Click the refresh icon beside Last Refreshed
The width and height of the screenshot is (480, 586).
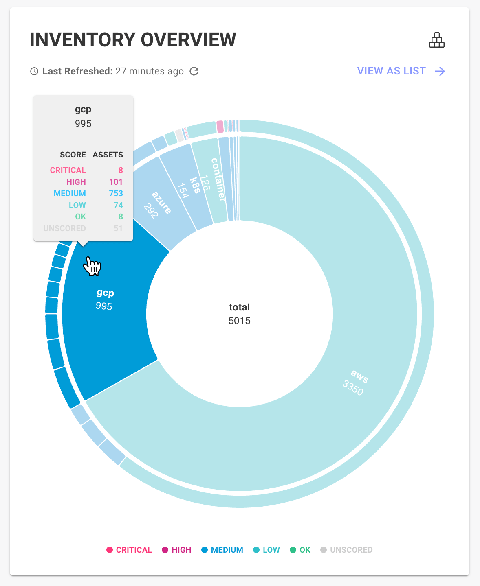pos(194,71)
